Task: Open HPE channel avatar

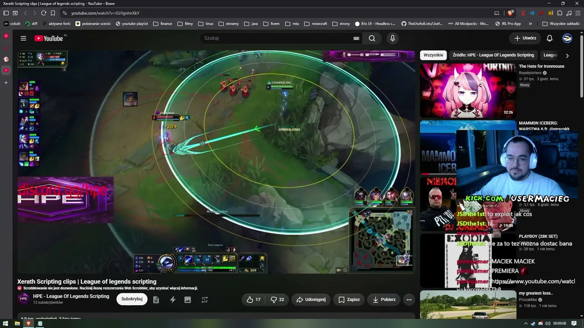Action: click(x=23, y=299)
